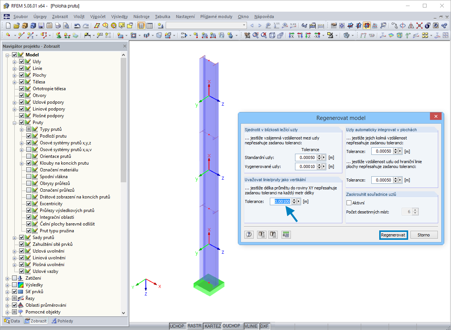This screenshot has height=330, width=451.
Task: Redo the last undone action
Action: [x=86, y=26]
